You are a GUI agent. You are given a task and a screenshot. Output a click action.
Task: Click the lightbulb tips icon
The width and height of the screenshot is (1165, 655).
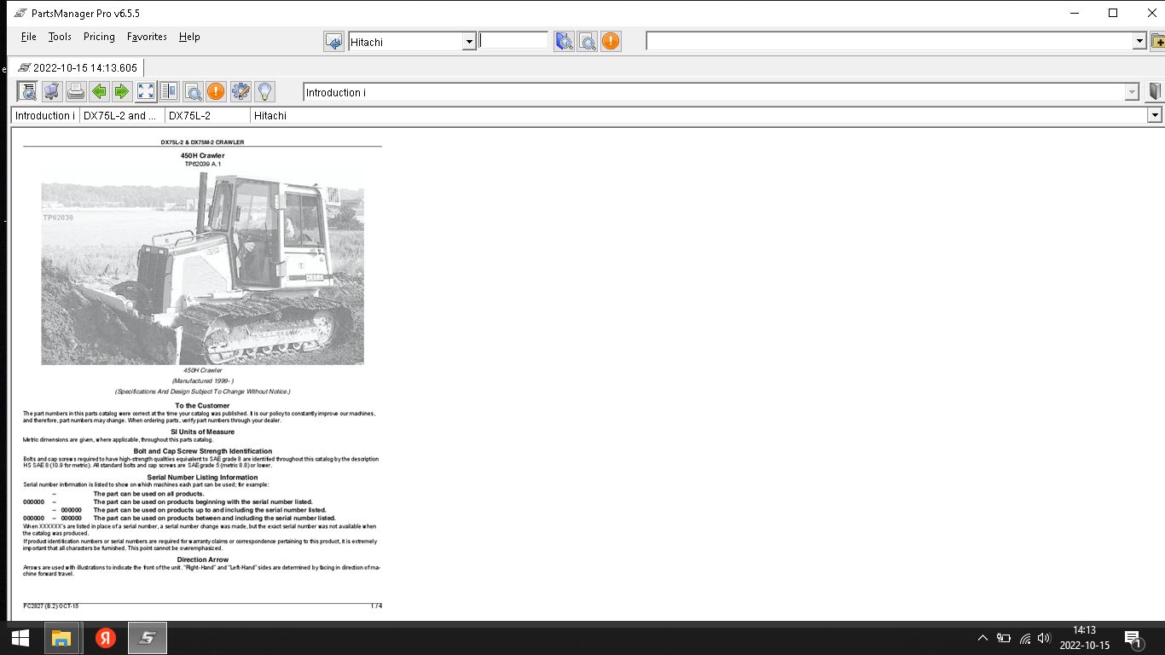tap(264, 91)
